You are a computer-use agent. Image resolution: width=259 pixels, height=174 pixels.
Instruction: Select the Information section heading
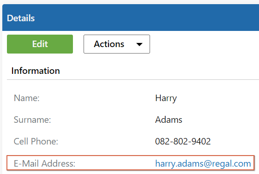[36, 71]
